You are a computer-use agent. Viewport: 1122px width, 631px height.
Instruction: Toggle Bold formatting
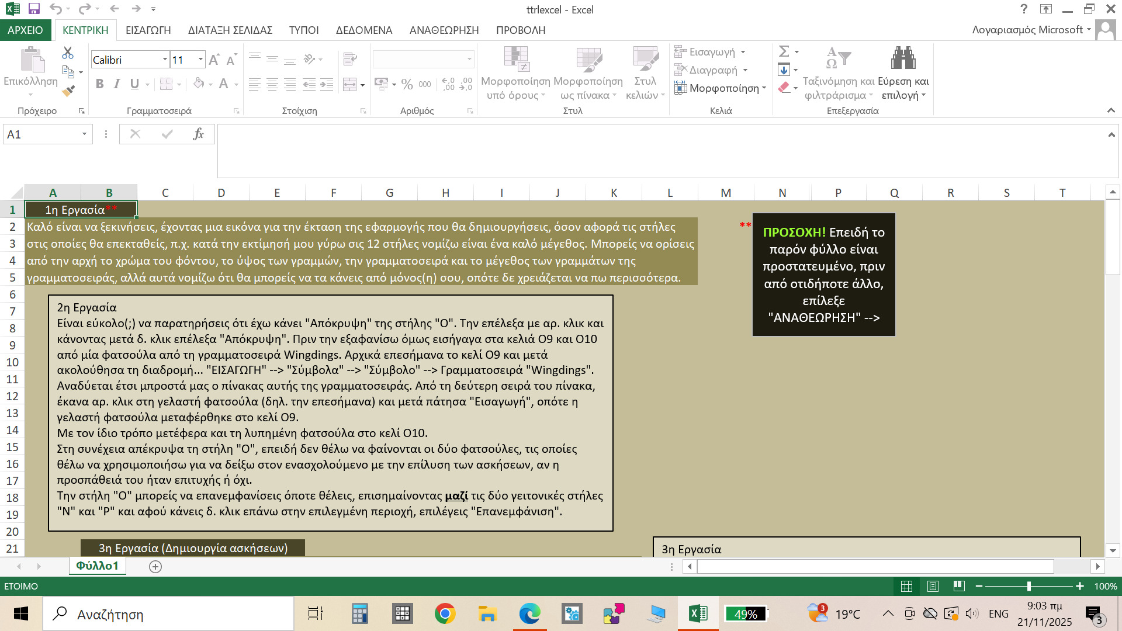tap(100, 84)
